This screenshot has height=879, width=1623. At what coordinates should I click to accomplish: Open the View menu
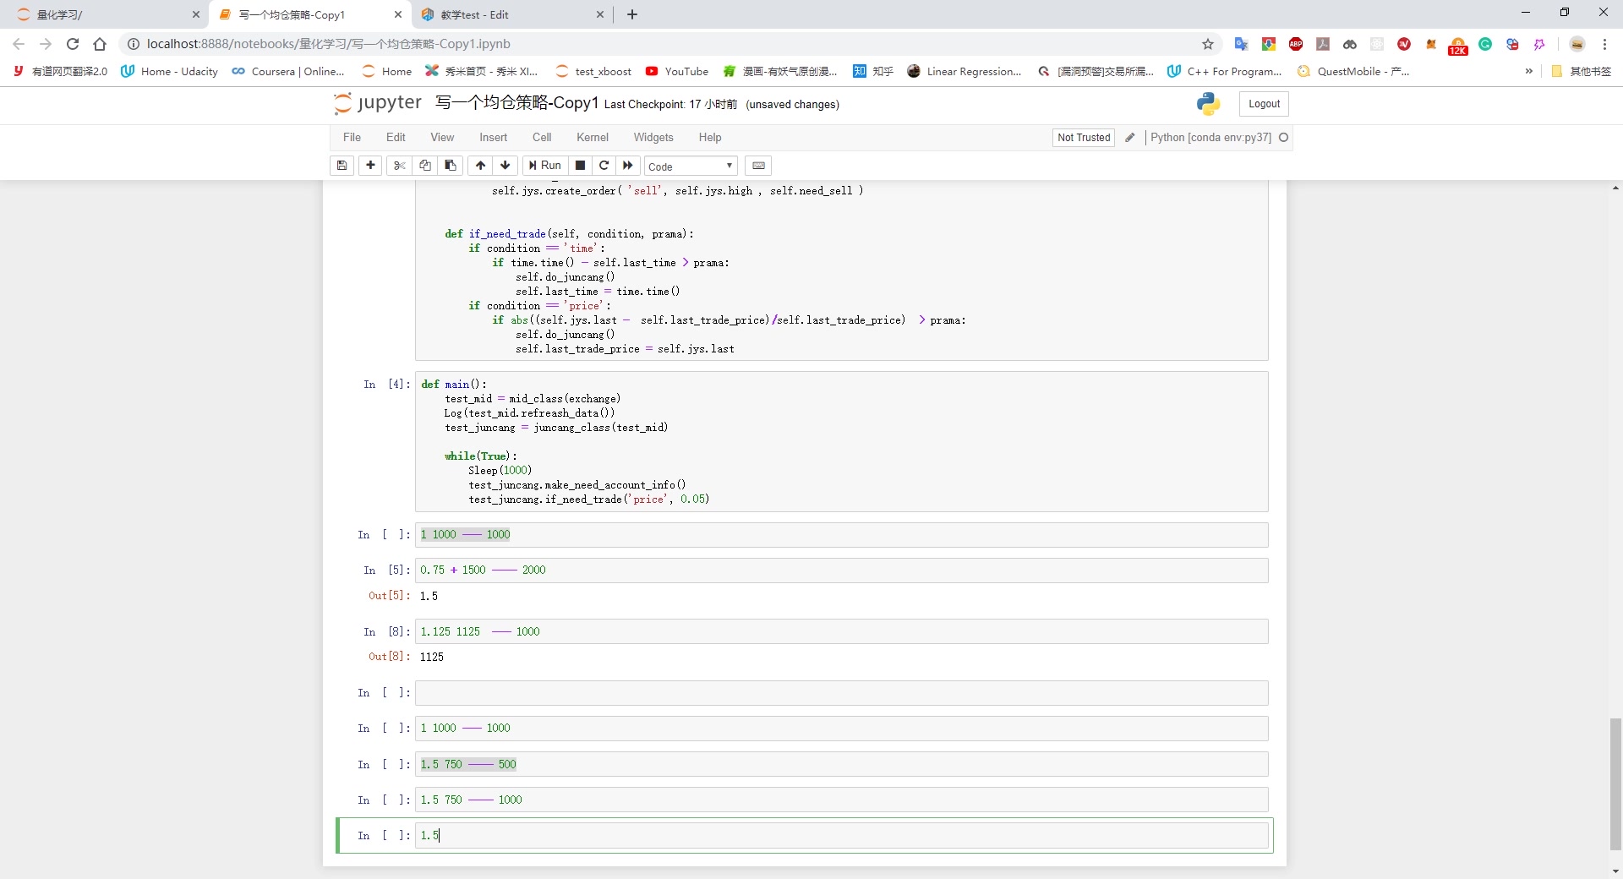(x=442, y=138)
